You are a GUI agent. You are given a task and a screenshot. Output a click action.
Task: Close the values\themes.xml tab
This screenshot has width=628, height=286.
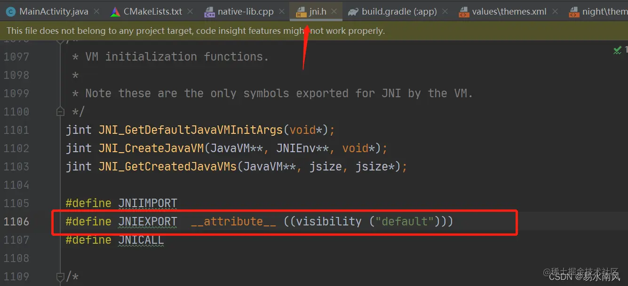[555, 12]
